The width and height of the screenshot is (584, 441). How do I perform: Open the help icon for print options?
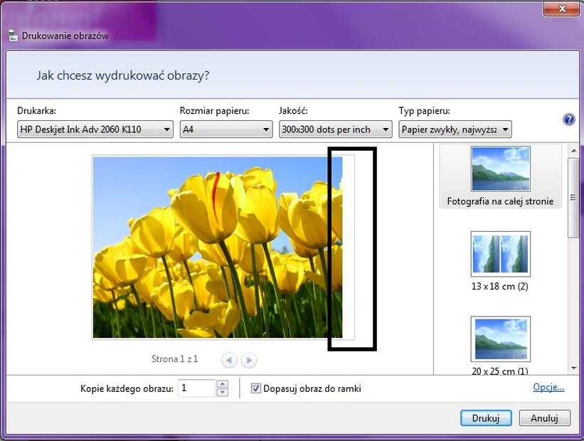569,119
